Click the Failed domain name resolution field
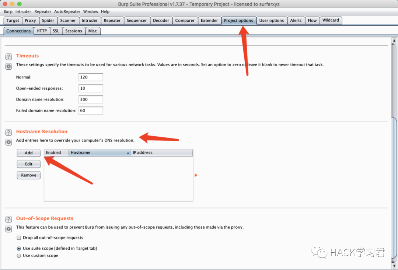 coord(91,111)
